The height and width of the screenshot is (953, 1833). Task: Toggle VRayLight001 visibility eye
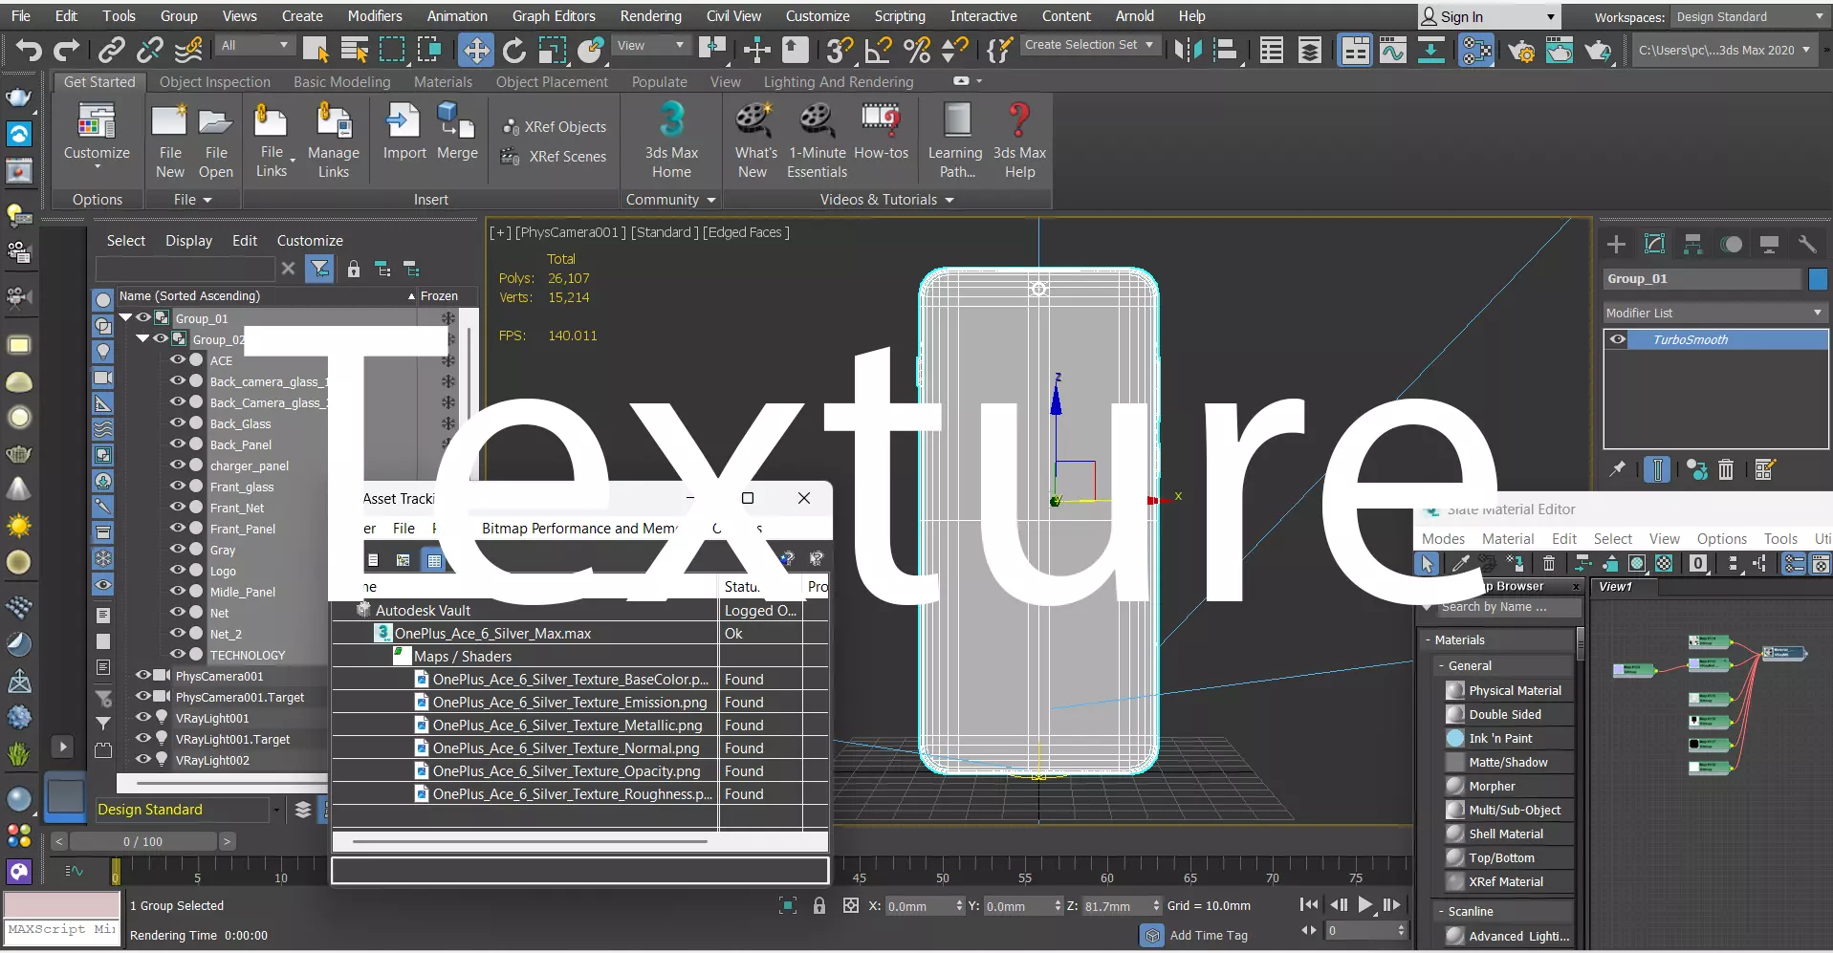coord(143,717)
